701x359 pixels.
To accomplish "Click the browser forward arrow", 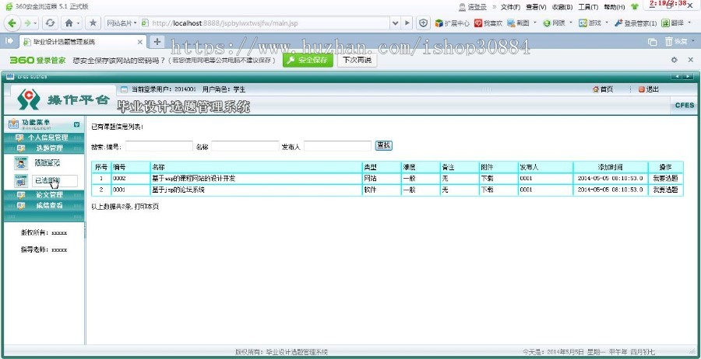I will (x=28, y=23).
